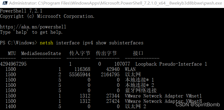Click the PowerShell icon in title bar
The image size is (224, 110).
(5, 3)
